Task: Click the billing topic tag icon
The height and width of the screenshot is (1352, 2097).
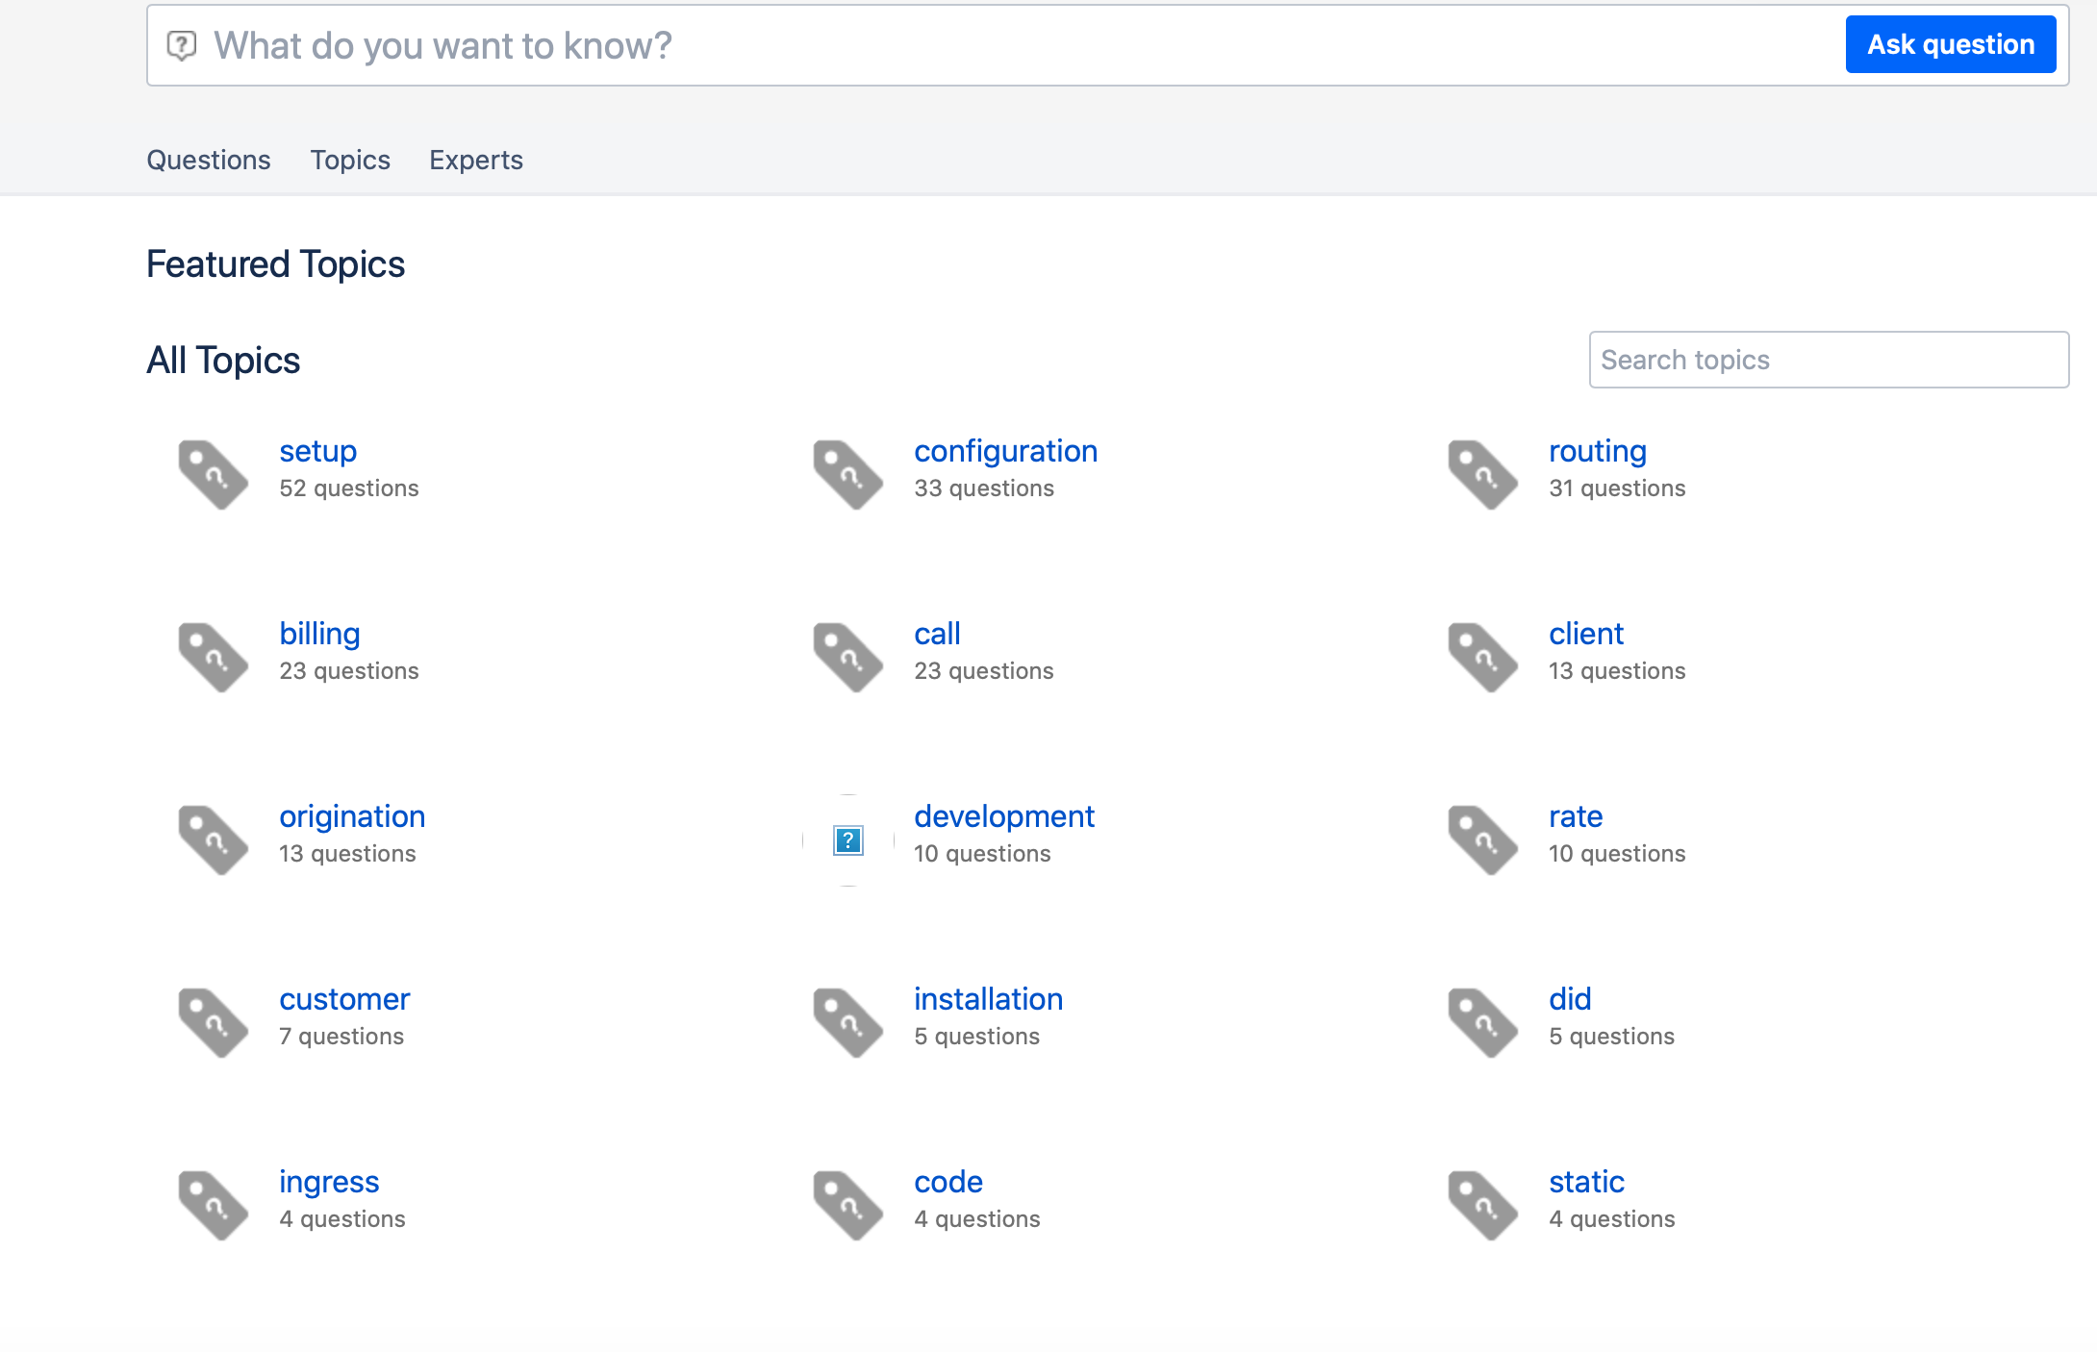Action: 214,657
